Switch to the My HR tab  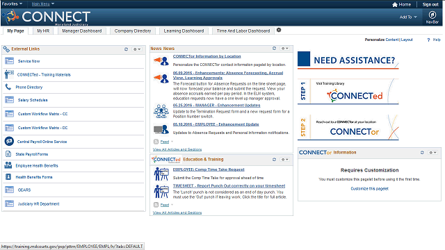click(x=43, y=31)
